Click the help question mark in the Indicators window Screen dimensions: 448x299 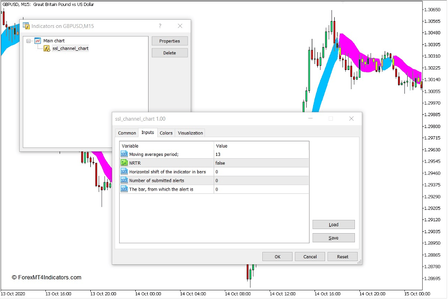tap(160, 26)
